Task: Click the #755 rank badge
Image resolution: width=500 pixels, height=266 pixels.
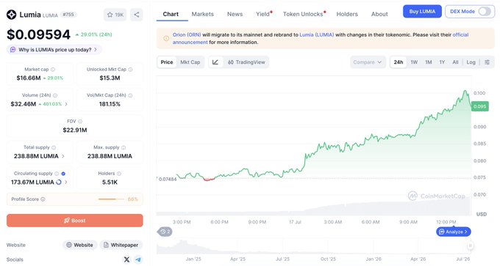Action: pyautogui.click(x=68, y=15)
